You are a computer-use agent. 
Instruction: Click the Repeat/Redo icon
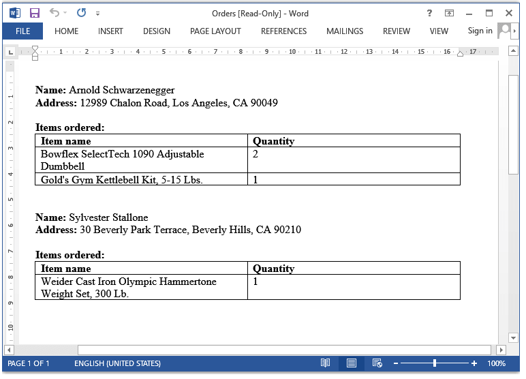click(x=82, y=13)
